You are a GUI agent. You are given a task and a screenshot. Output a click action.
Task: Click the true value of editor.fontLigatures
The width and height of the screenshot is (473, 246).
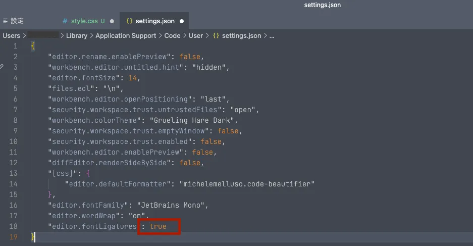click(158, 226)
